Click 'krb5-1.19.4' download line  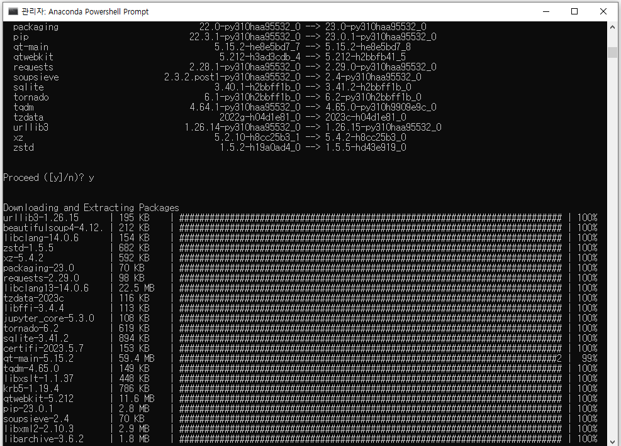[x=300, y=389]
